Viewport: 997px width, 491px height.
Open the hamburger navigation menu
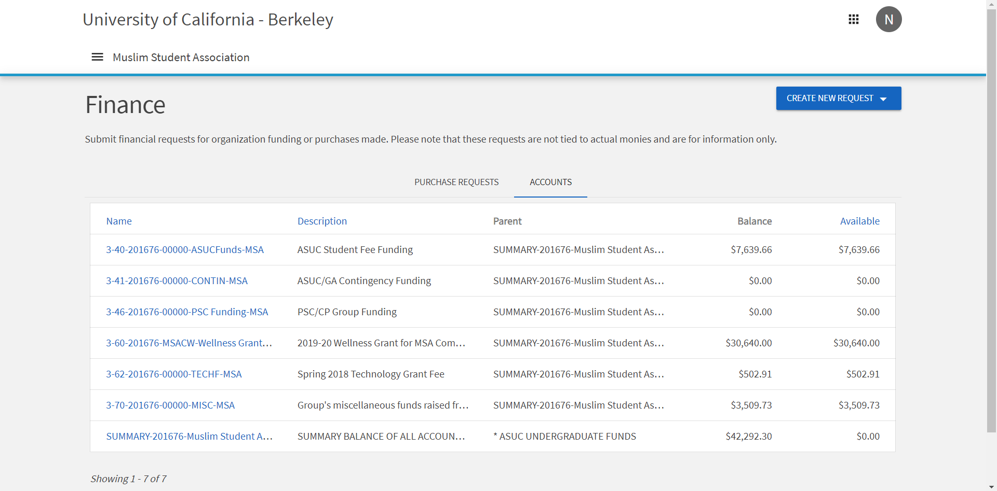pyautogui.click(x=97, y=57)
